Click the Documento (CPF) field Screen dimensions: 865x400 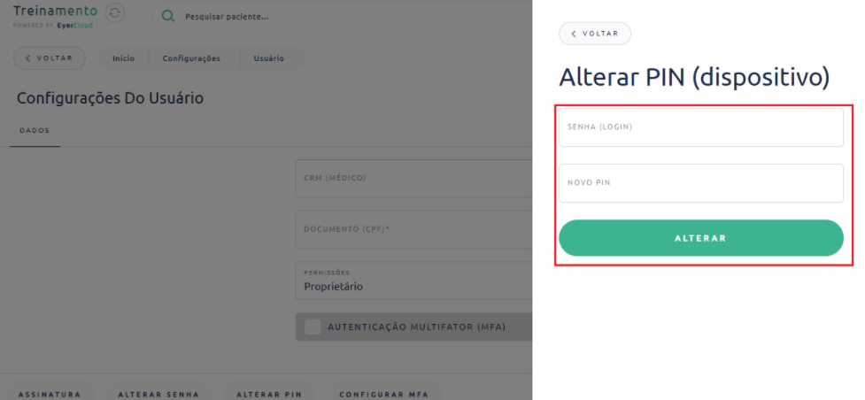(x=413, y=229)
